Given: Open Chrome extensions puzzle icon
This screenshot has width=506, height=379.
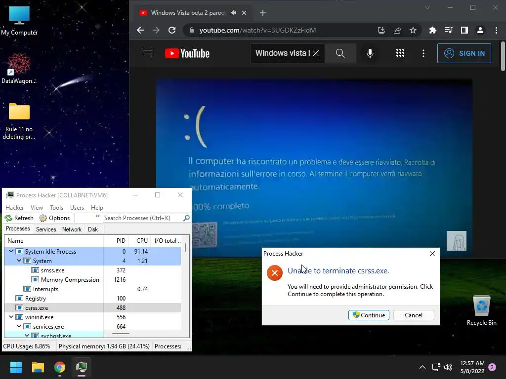Looking at the screenshot, I should tap(433, 30).
